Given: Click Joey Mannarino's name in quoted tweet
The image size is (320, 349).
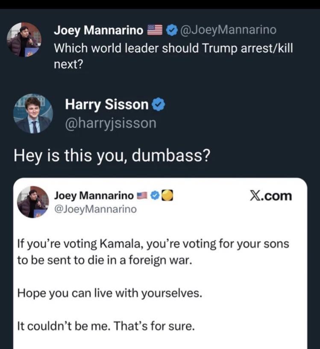Looking at the screenshot, I should pos(94,196).
